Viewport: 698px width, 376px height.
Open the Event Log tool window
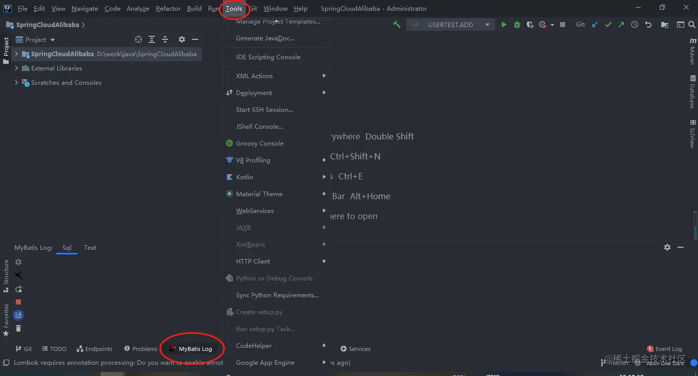(x=664, y=349)
